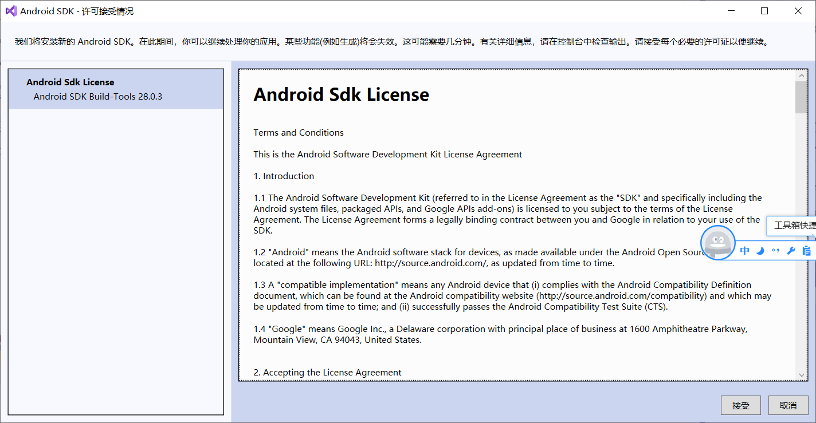This screenshot has width=816, height=423.
Task: Maximize the Android SDK license window
Action: (764, 11)
